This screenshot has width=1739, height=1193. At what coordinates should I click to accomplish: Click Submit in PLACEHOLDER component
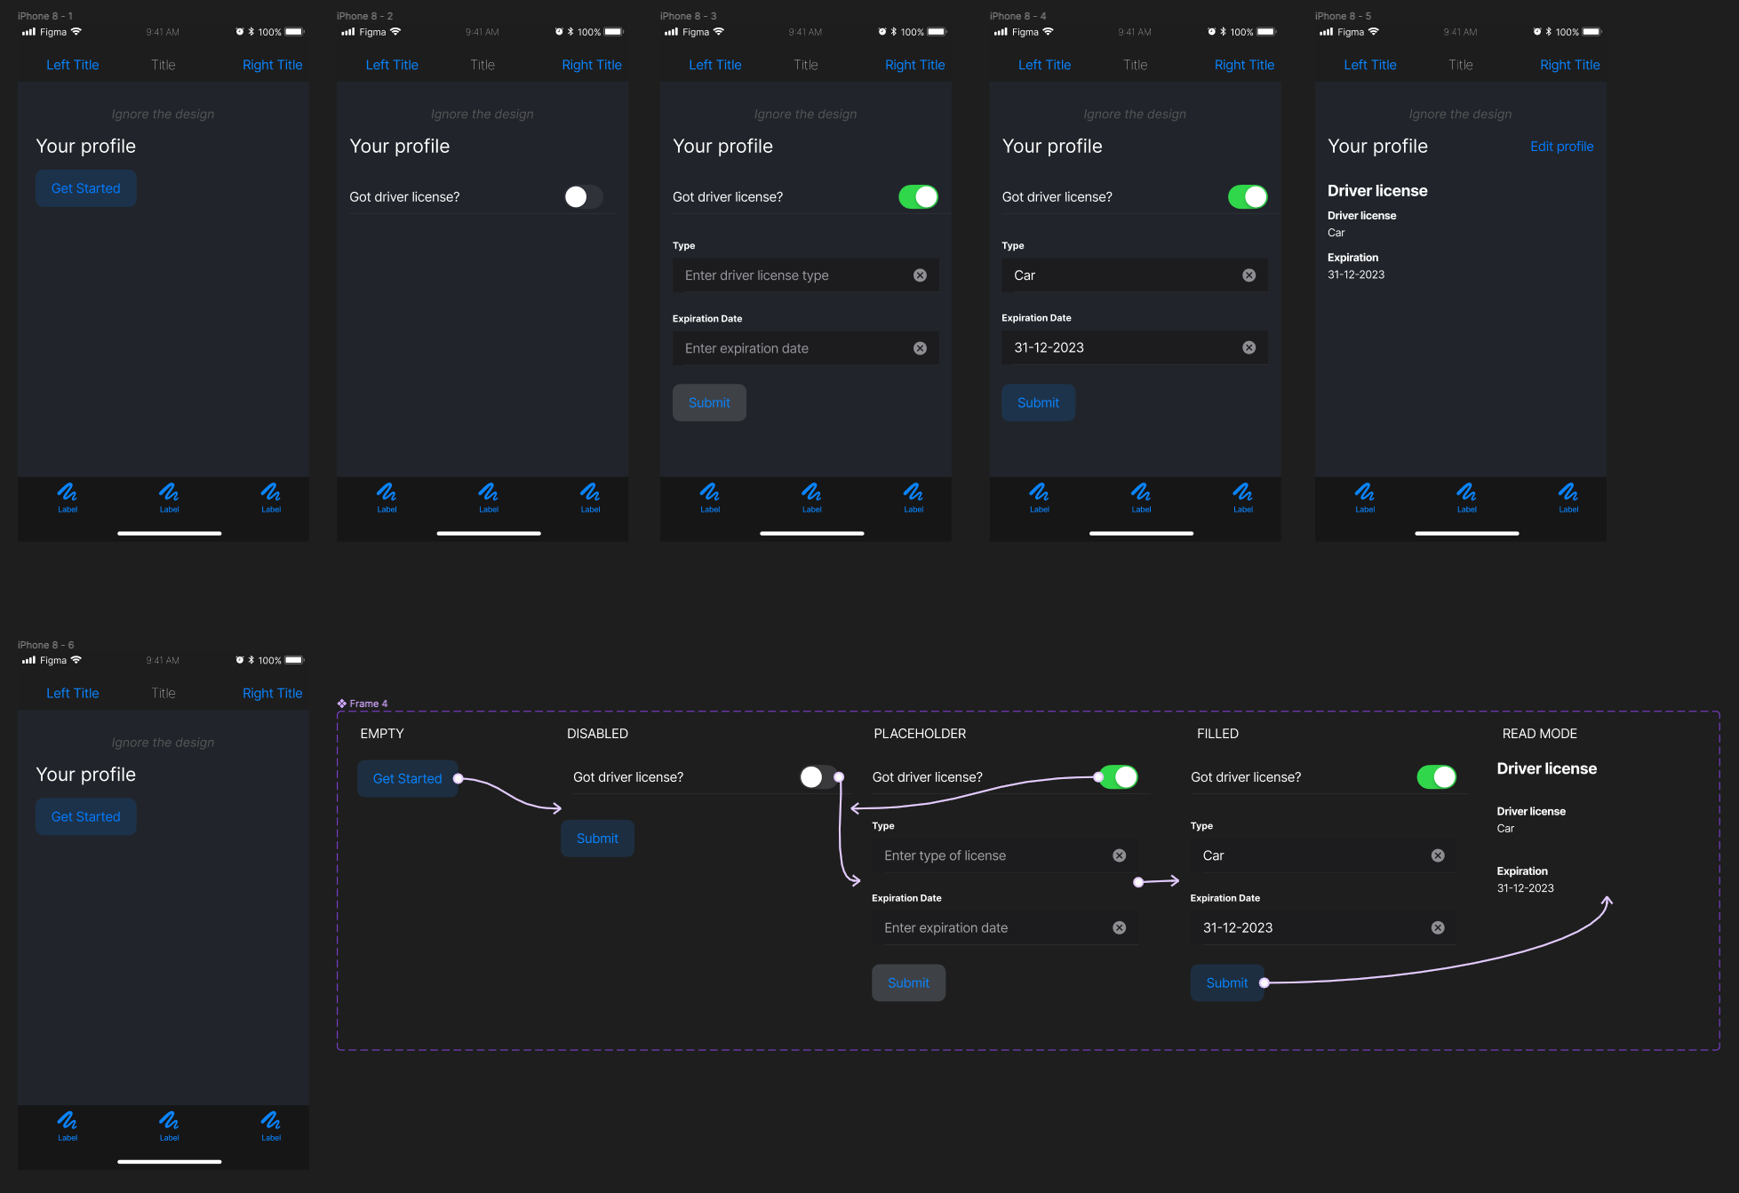[908, 982]
